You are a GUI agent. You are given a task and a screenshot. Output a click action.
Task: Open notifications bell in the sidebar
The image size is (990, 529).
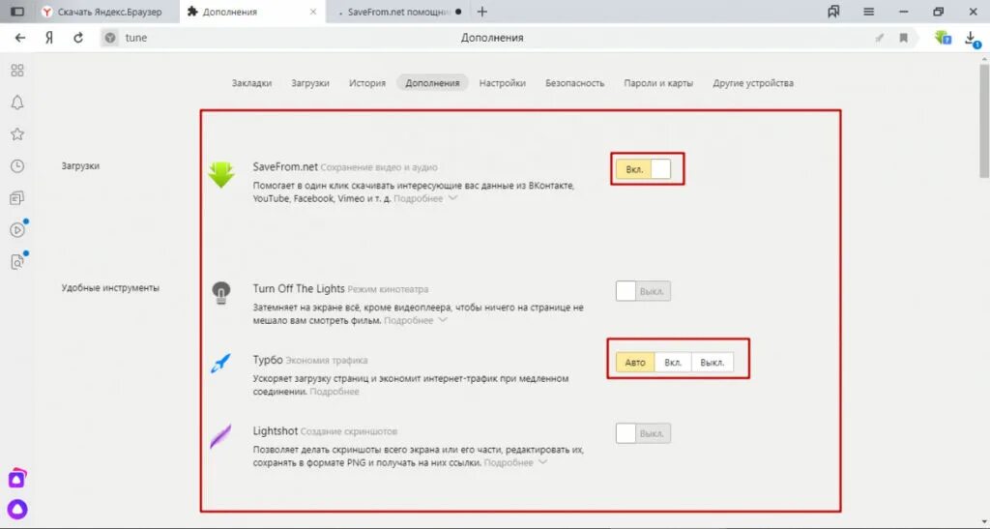click(17, 103)
